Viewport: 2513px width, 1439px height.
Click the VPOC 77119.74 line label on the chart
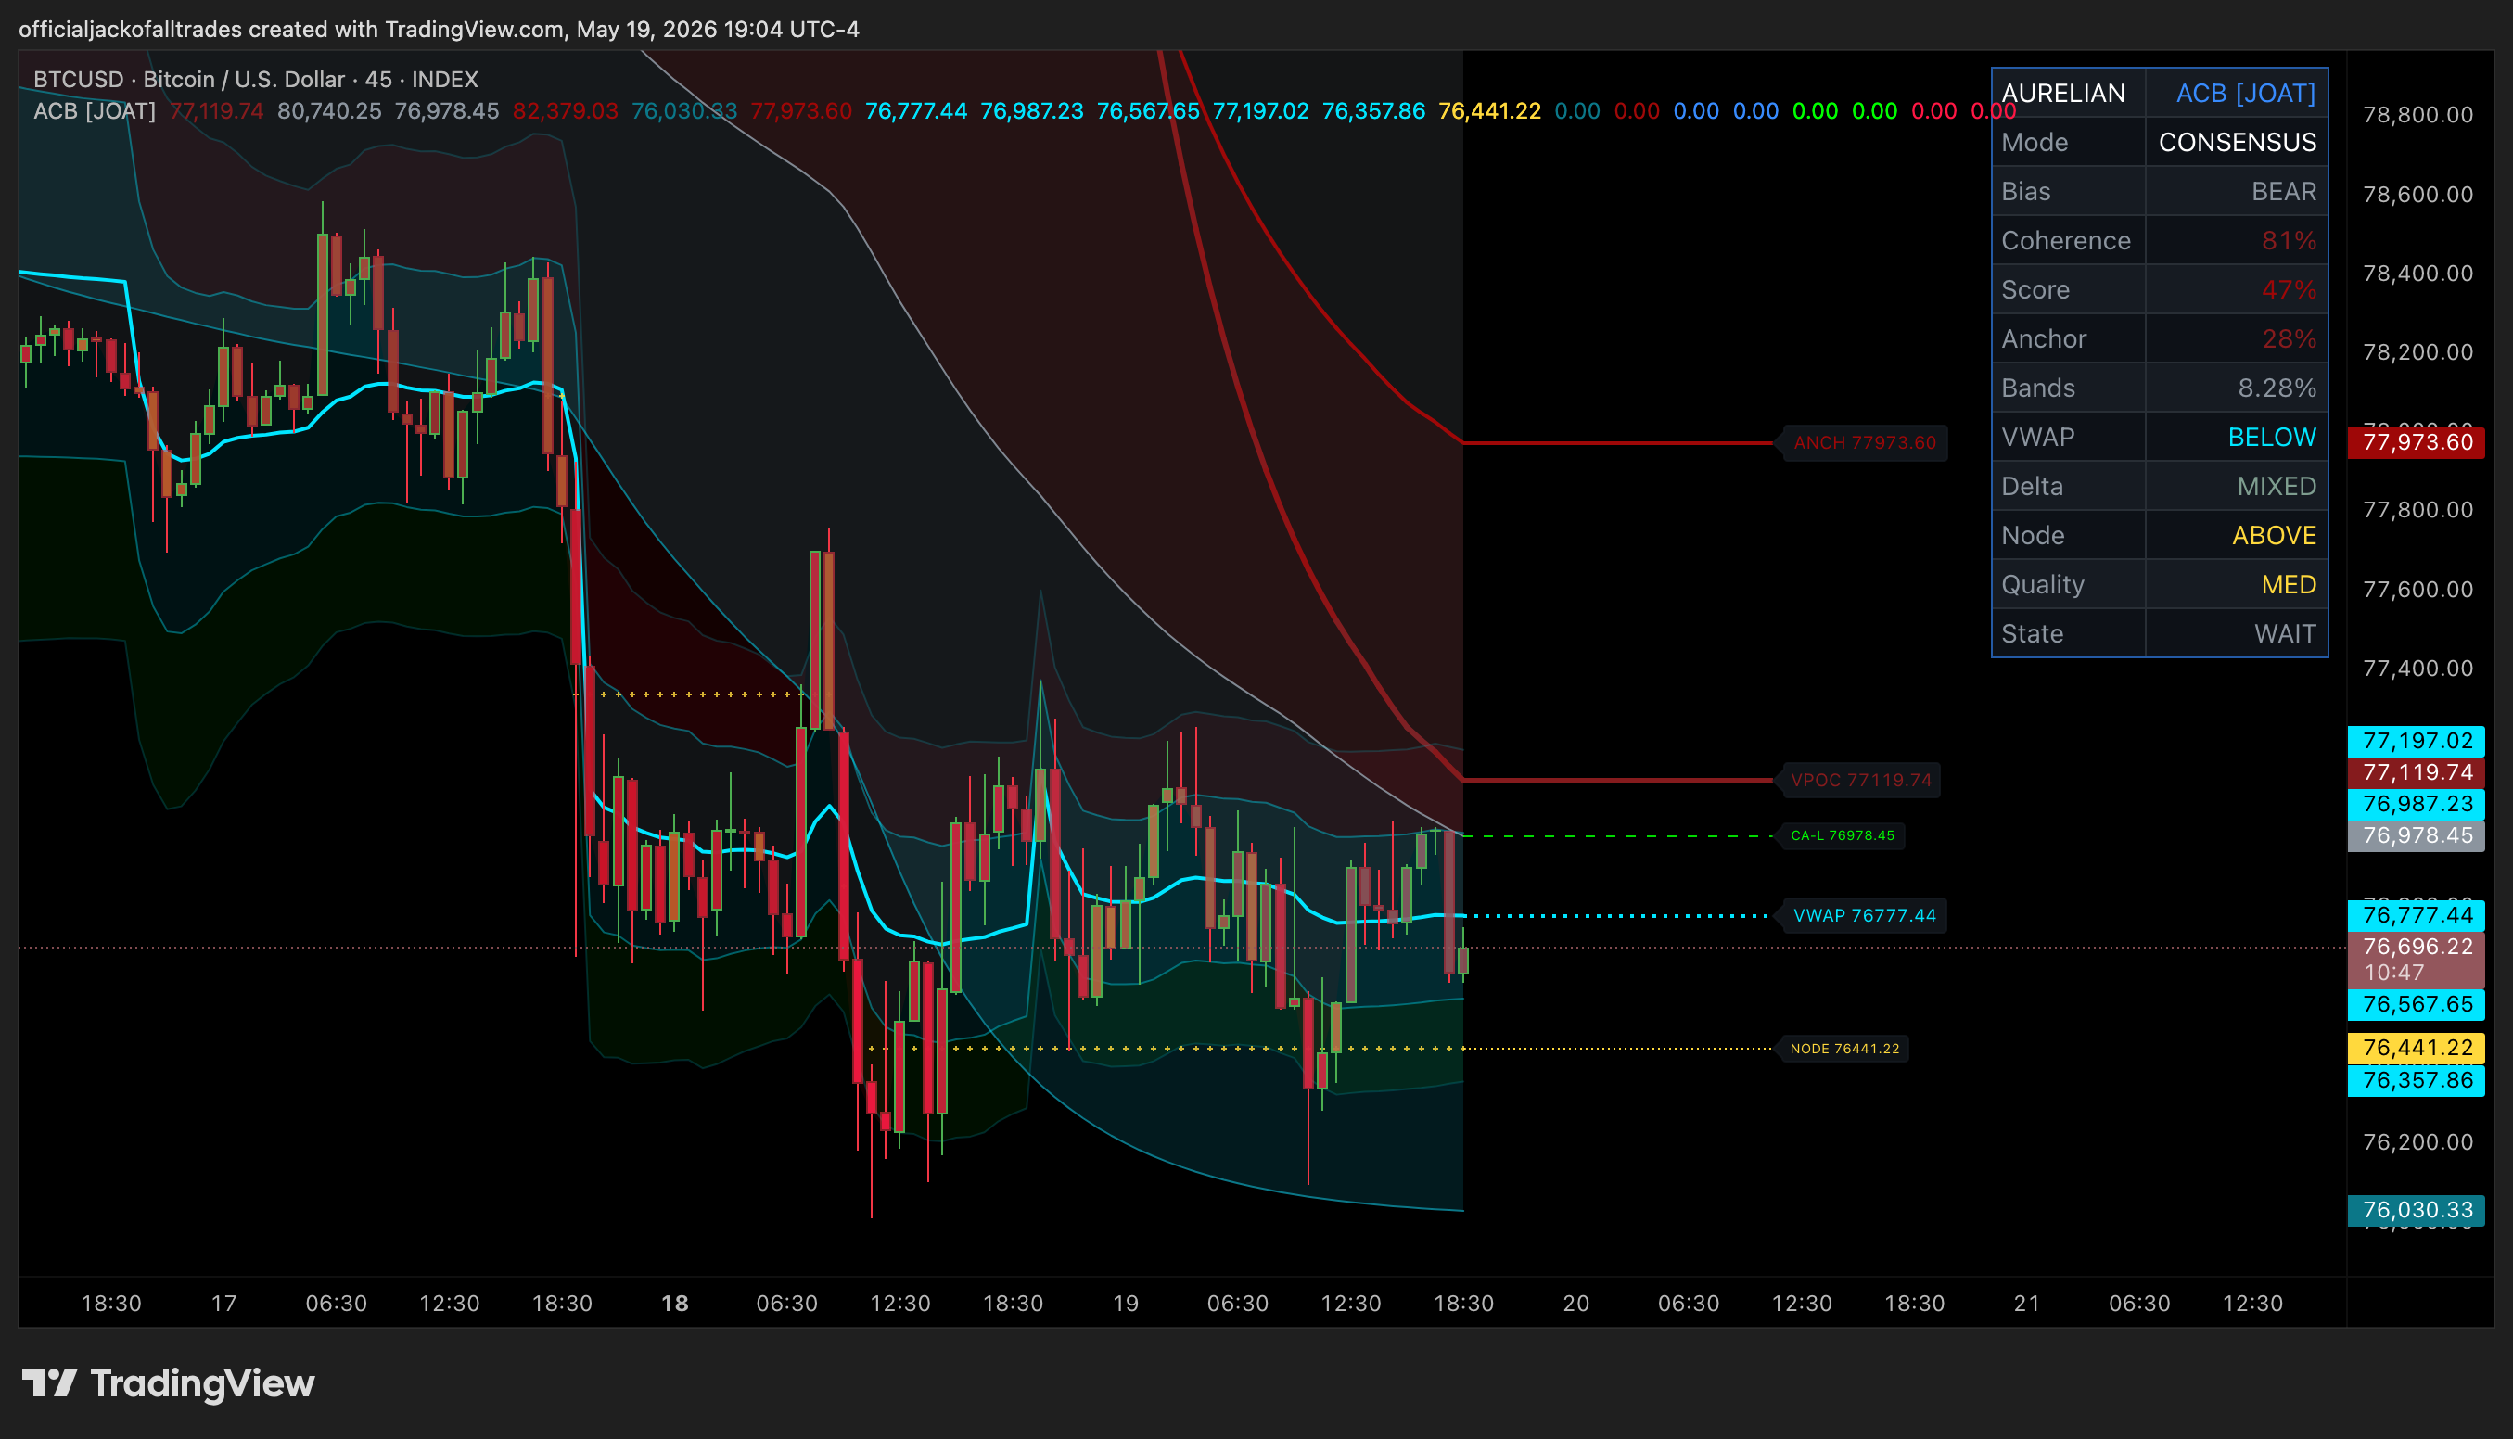click(1860, 780)
